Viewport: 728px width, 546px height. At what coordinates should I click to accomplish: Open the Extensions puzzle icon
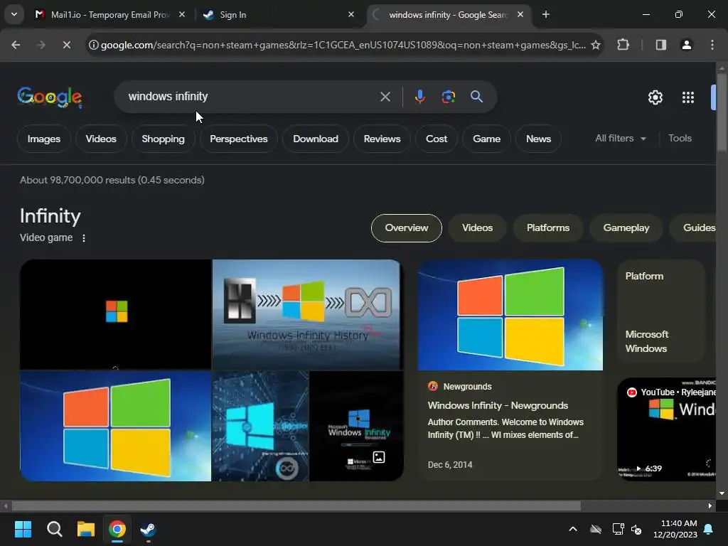click(623, 45)
